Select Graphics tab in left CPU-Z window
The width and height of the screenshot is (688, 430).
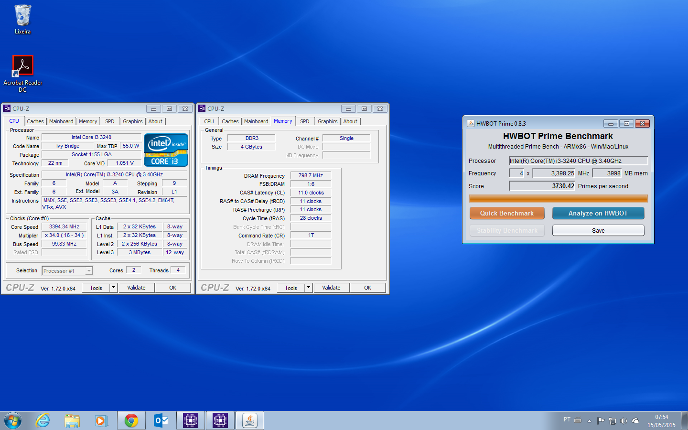coord(133,121)
